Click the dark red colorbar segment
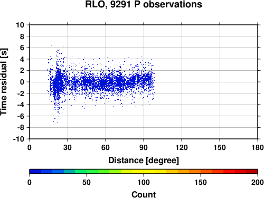Screen dimensions: 264x198 tap(252, 172)
